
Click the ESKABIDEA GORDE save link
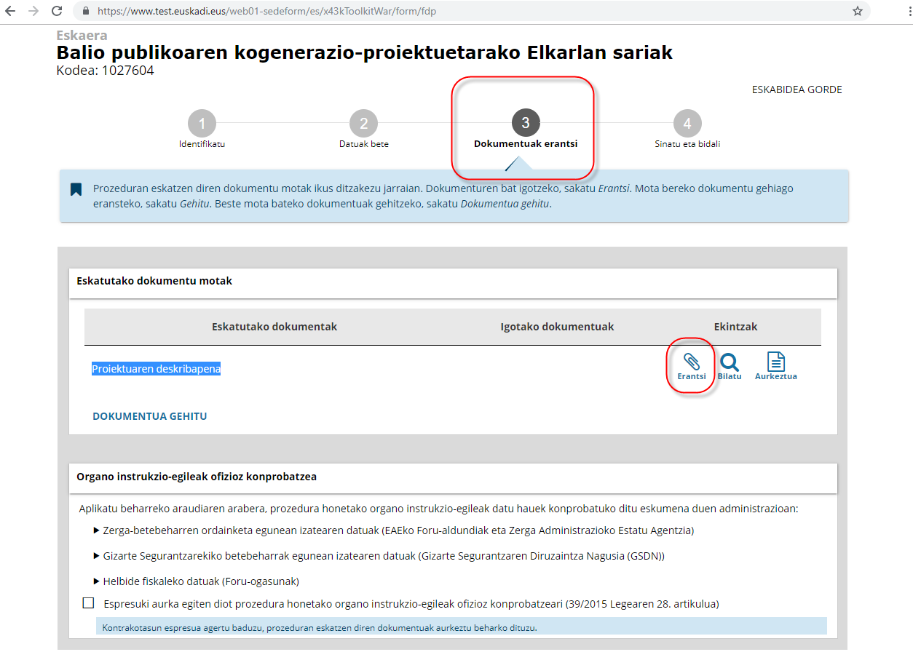tap(797, 90)
